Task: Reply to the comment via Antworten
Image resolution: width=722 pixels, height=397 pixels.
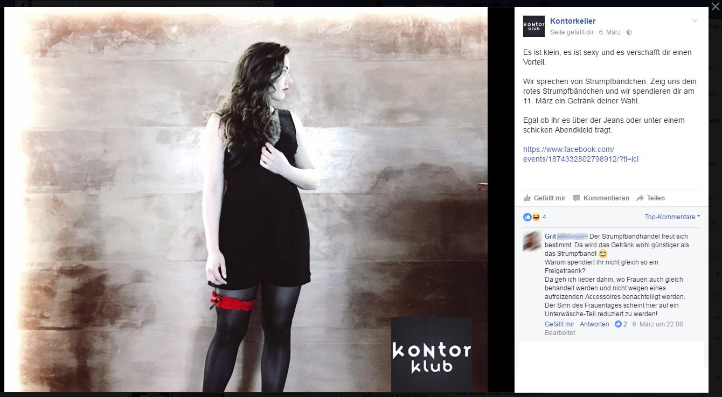Action: tap(594, 324)
